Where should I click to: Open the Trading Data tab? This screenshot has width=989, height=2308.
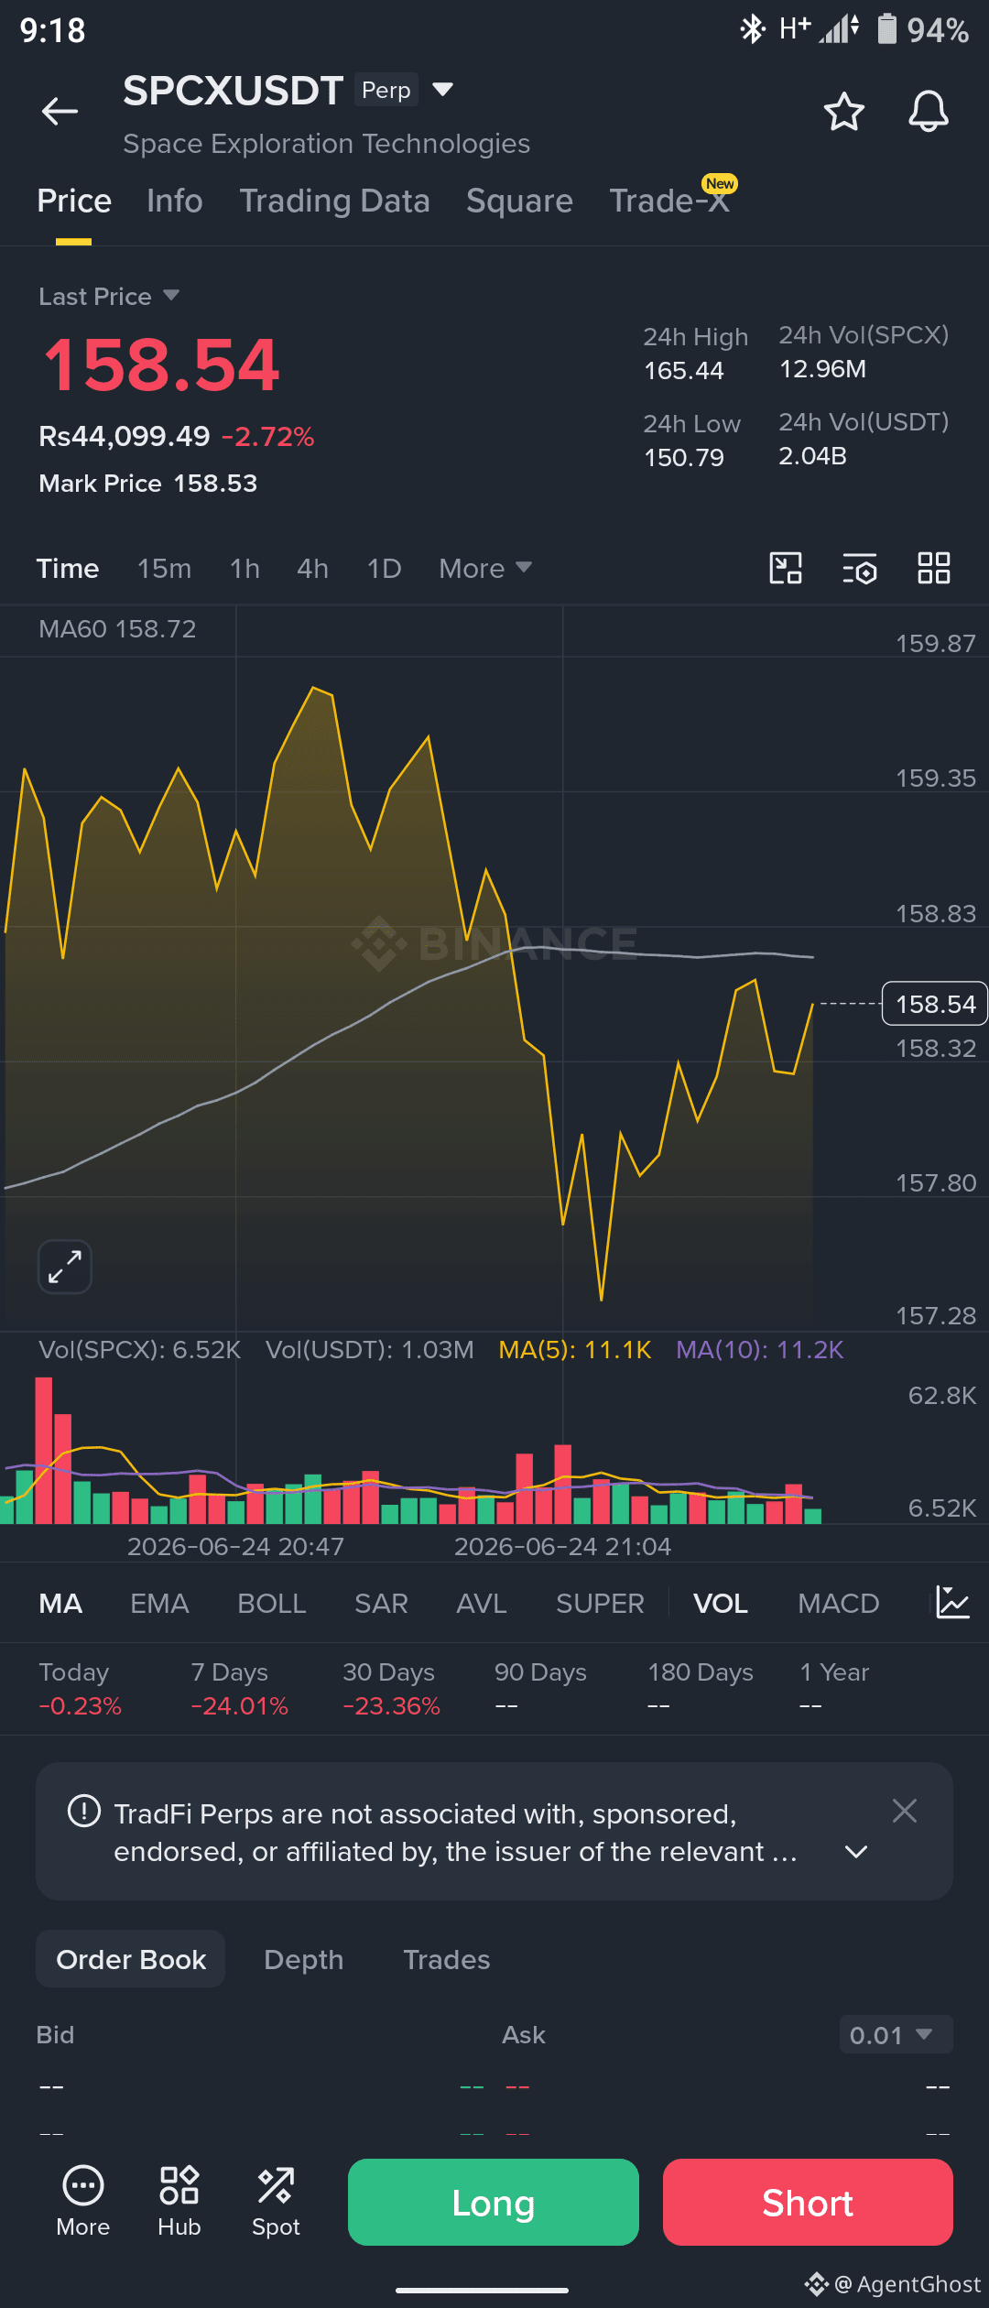pos(334,201)
